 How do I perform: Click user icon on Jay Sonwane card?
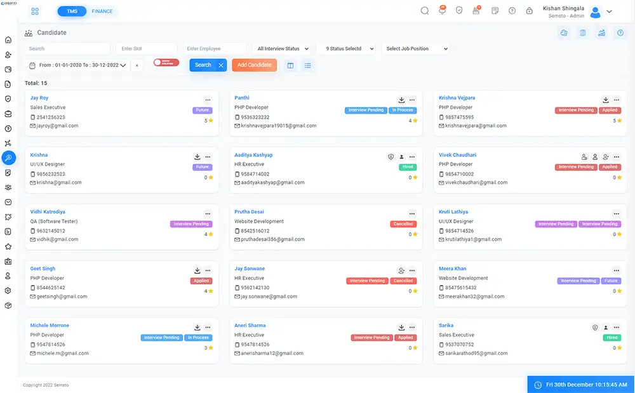[x=401, y=270]
